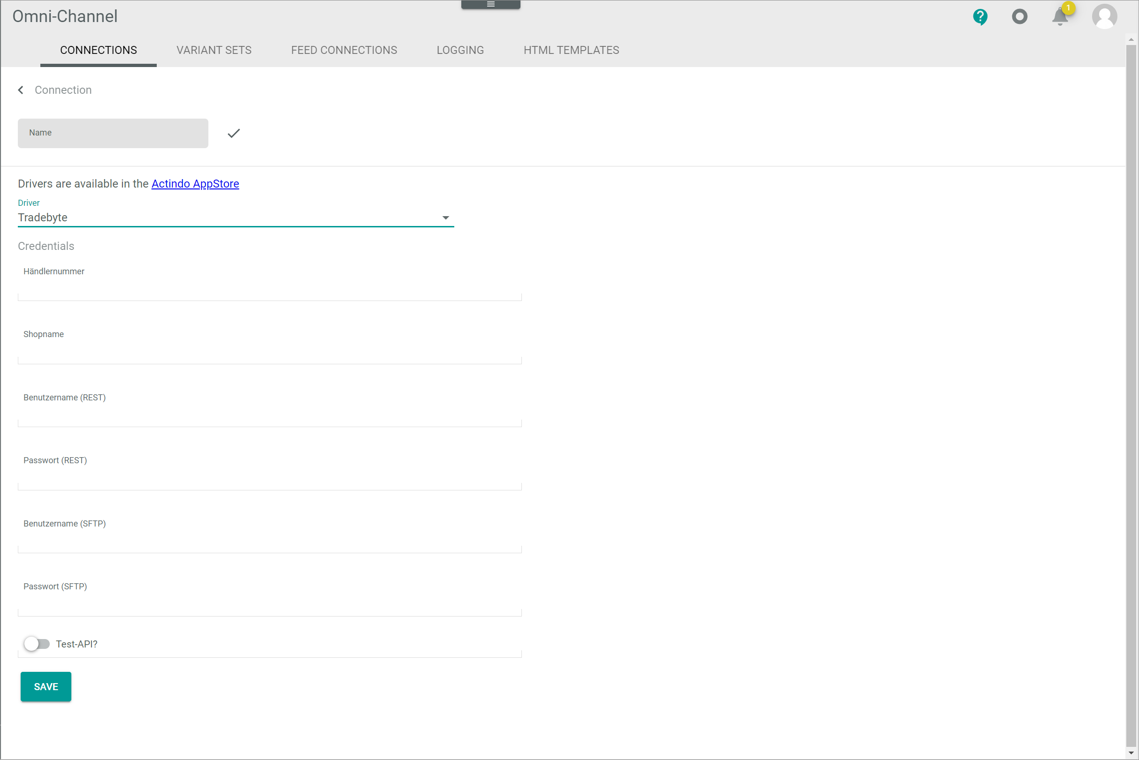
Task: Click the scrollbar up arrow
Action: [1131, 39]
